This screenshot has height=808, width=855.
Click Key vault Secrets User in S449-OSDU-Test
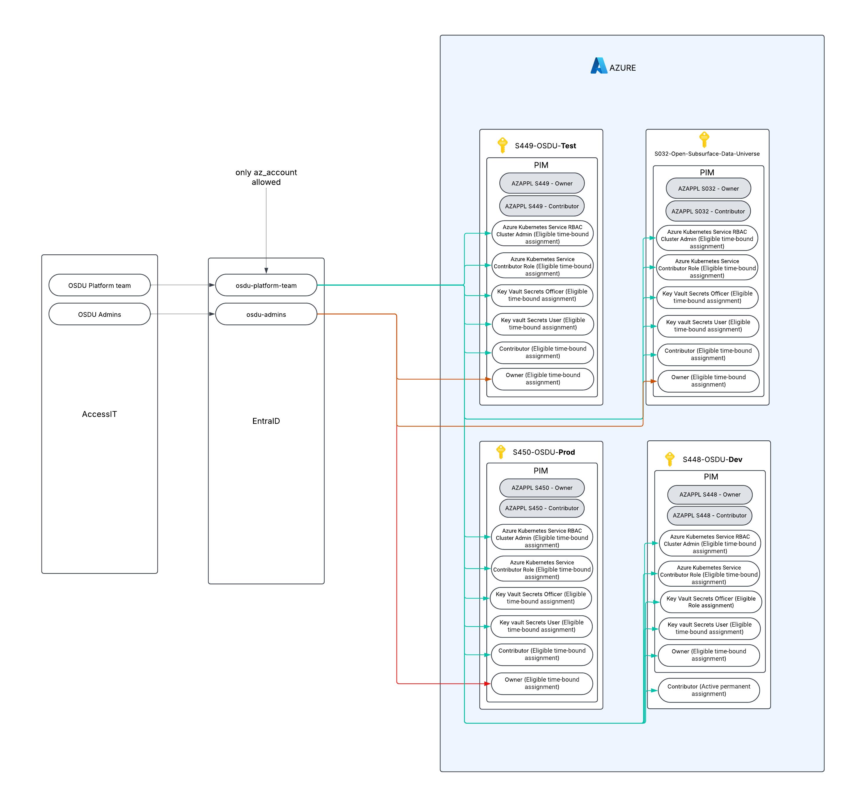tap(543, 324)
